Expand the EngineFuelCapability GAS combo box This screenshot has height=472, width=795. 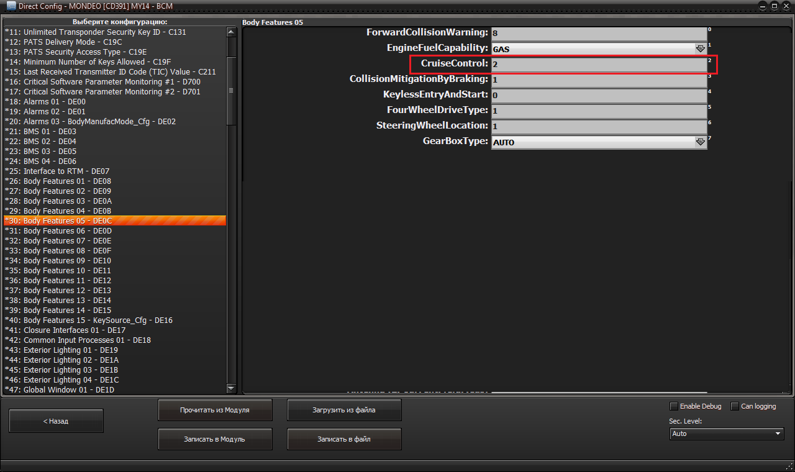coord(593,48)
